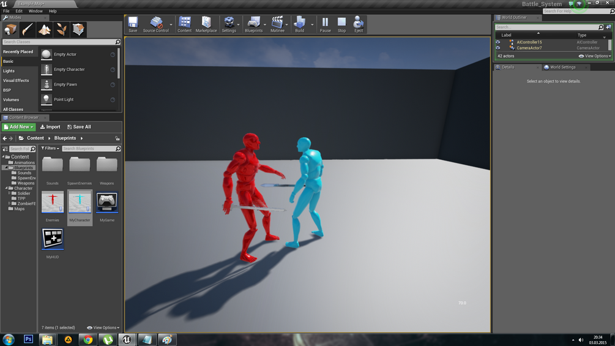Pause the running simulation

325,24
